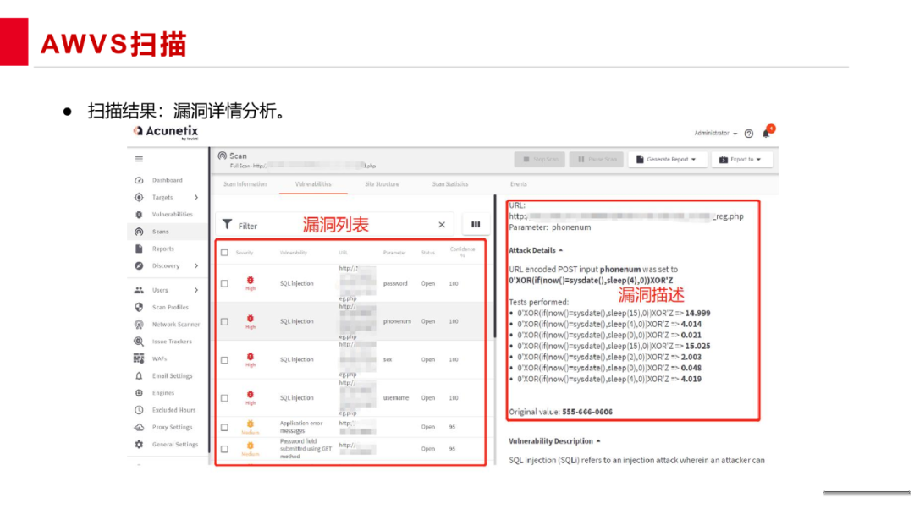Image resolution: width=914 pixels, height=514 pixels.
Task: Sort by the Confidence % column header
Action: click(462, 252)
